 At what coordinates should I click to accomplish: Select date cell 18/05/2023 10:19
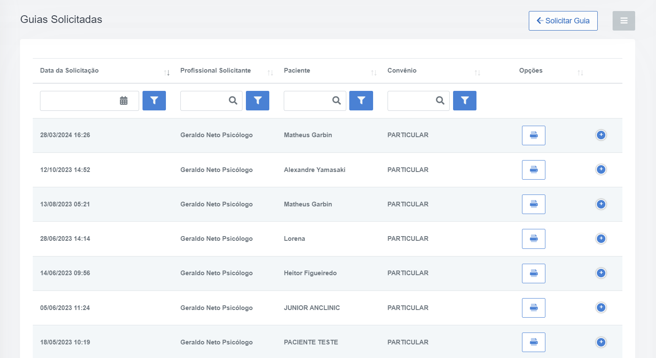tap(65, 342)
